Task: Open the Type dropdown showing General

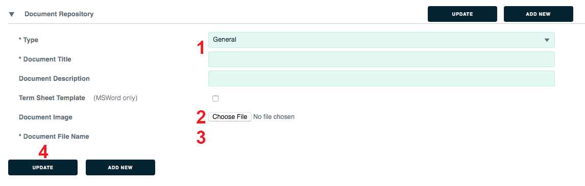Action: (381, 40)
